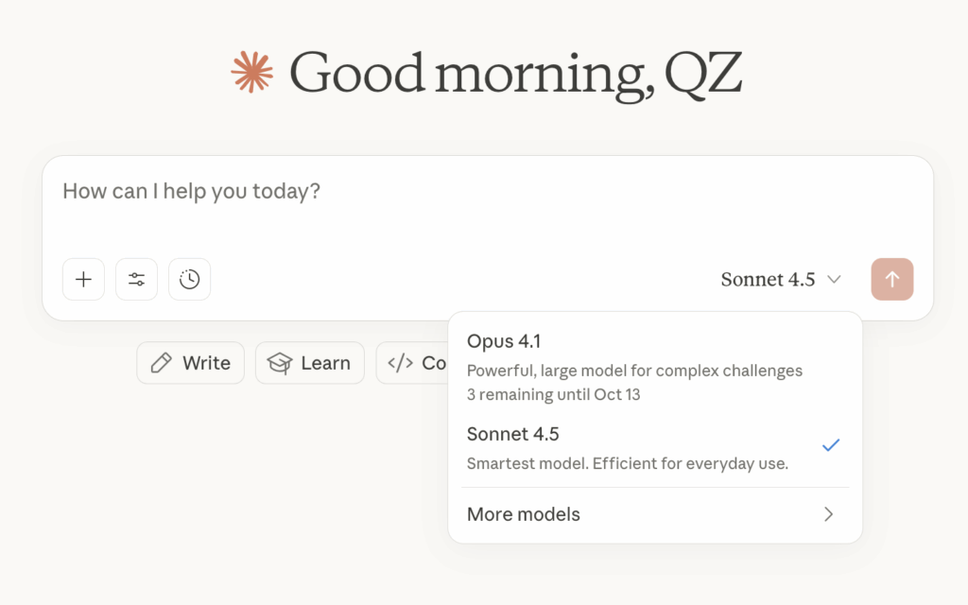Click the plus icon to add attachments
The image size is (968, 605).
[83, 280]
